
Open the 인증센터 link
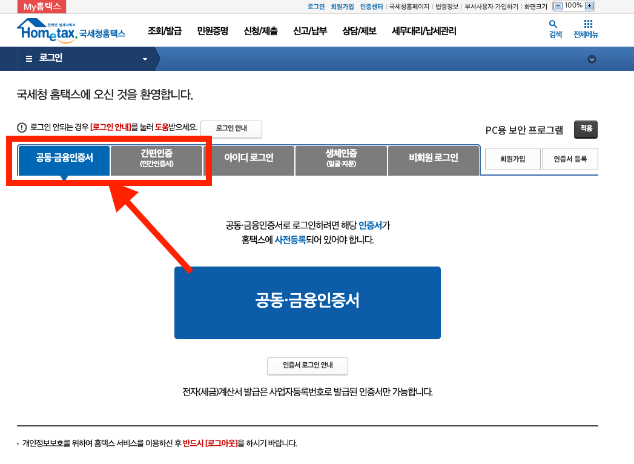(x=371, y=7)
